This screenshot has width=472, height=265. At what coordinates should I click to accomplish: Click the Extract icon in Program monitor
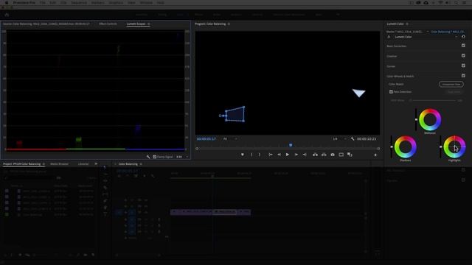click(x=324, y=155)
